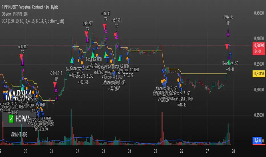Click the -219.277 TP label
Viewport: 266px width, 157px height.
88,26
